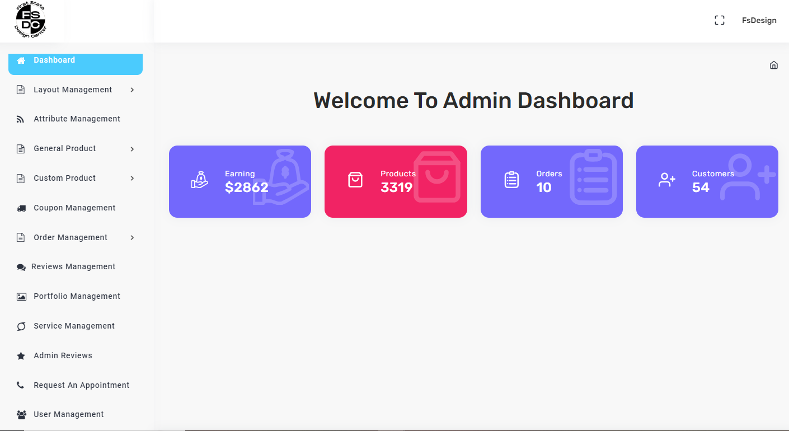Click the chat bubble icon for Reviews Management
Screen dimensions: 789x431
click(21, 268)
